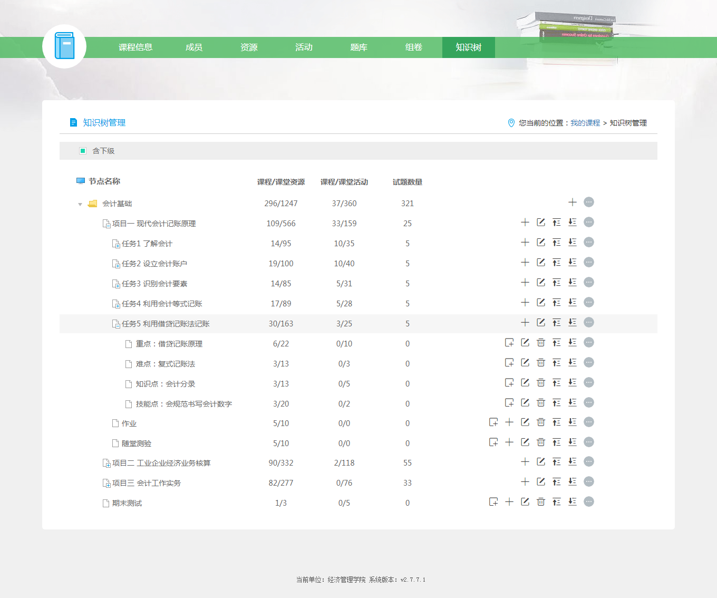Add sibling note for 重点：借贷记账原理
This screenshot has height=598, width=717.
click(509, 342)
